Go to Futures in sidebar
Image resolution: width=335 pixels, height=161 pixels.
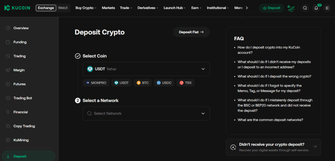19,84
